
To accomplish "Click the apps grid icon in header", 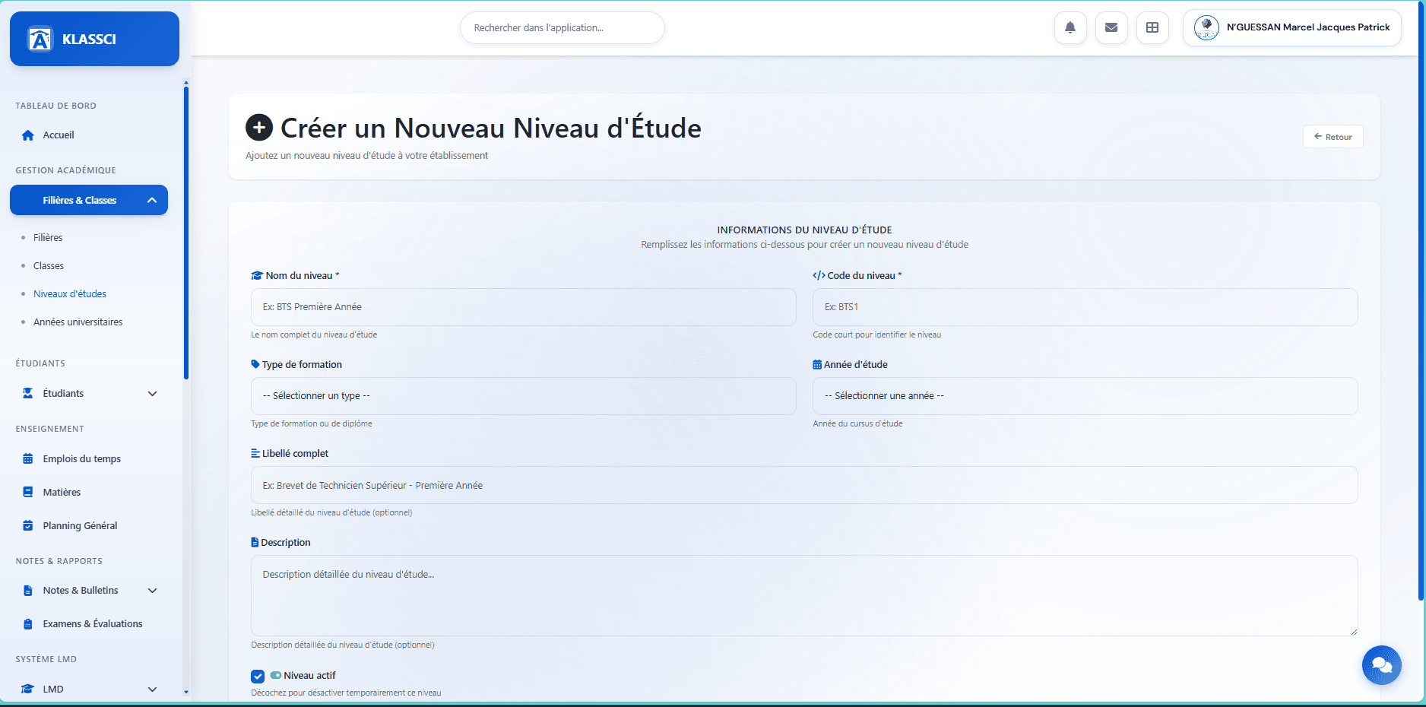I will click(x=1152, y=27).
